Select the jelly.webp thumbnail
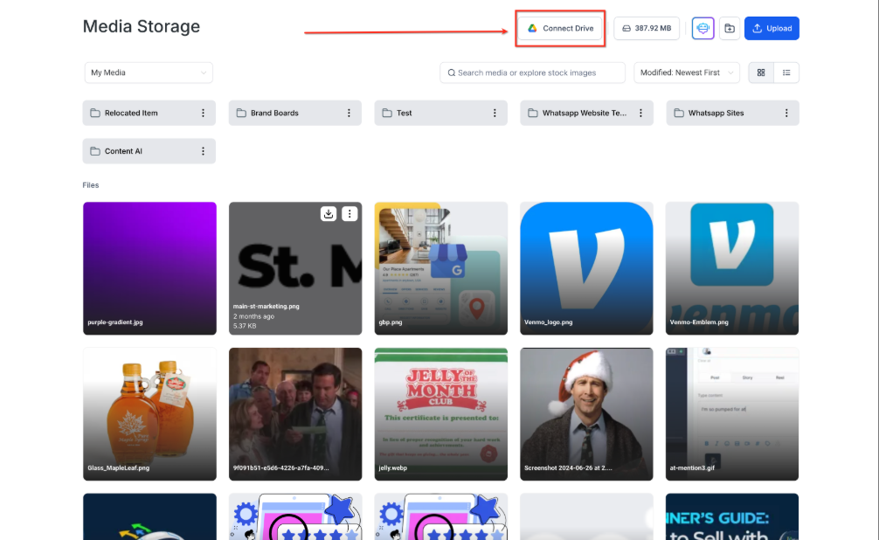879x540 pixels. (441, 414)
